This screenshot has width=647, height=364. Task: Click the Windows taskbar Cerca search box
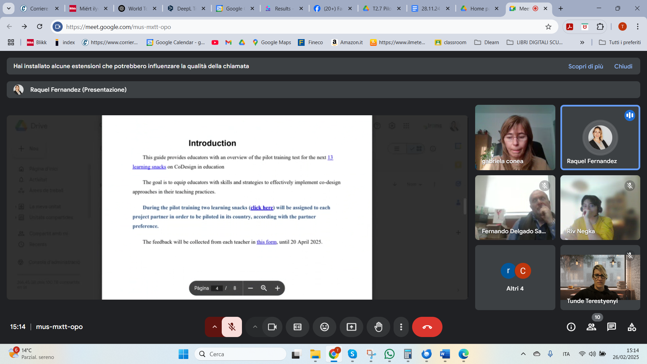point(241,354)
